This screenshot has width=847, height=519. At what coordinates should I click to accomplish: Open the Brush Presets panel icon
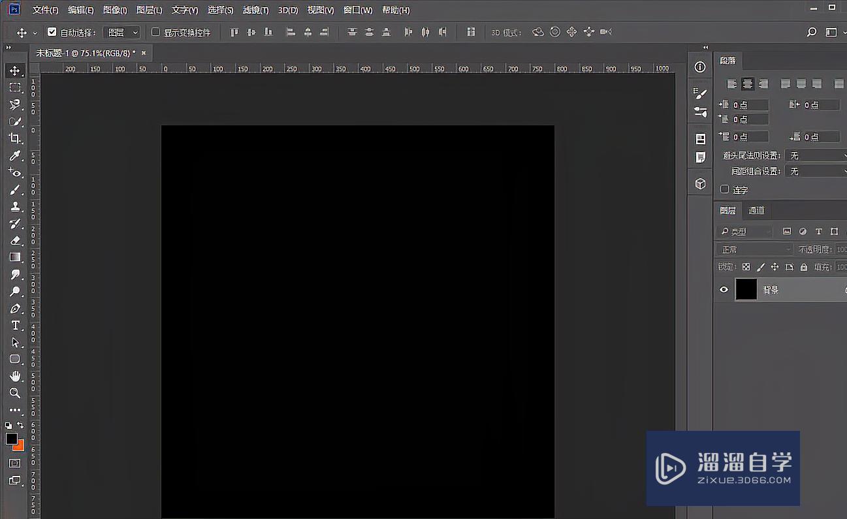coord(700,112)
